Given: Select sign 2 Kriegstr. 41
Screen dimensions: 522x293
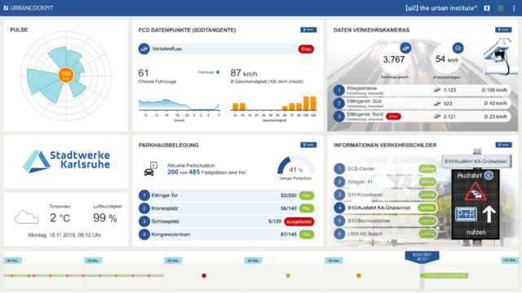Looking at the screenshot, I should click(386, 181).
